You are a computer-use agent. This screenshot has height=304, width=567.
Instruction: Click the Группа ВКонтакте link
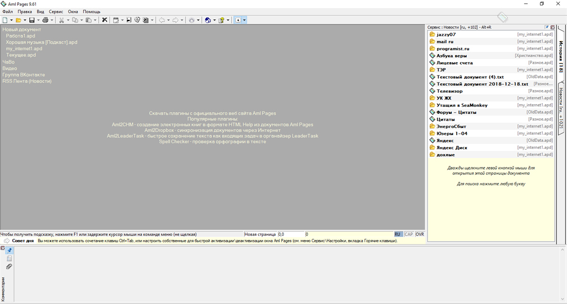pyautogui.click(x=24, y=74)
